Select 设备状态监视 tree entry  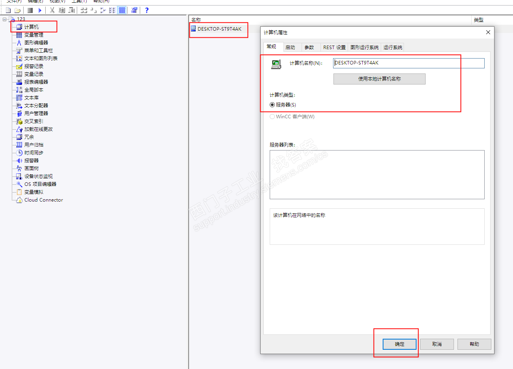(39, 176)
